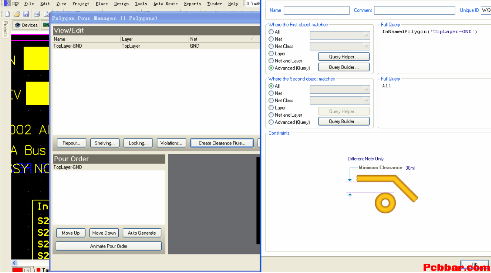Select Advanced (Query) for the second object

click(x=271, y=122)
